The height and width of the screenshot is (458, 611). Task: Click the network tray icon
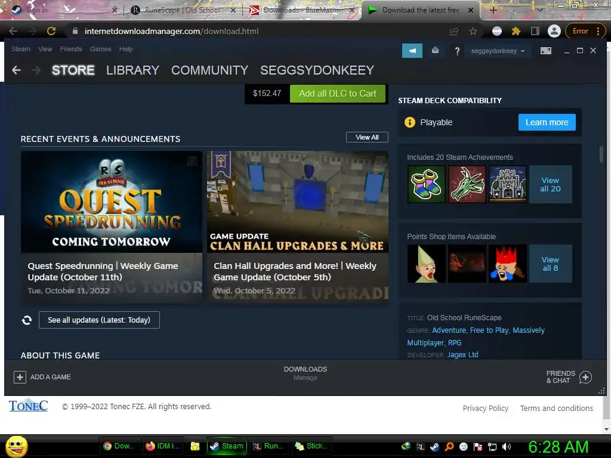pos(492,447)
